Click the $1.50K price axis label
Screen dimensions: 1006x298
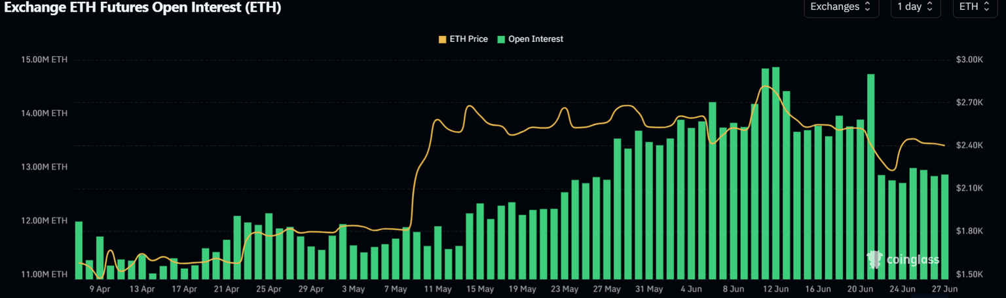(969, 274)
